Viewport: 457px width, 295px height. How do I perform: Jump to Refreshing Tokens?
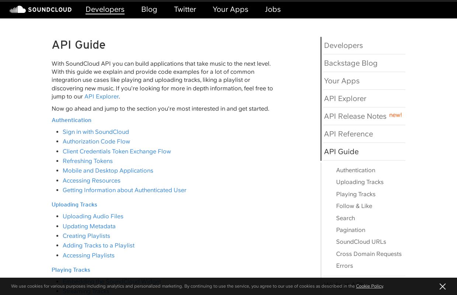tap(88, 161)
